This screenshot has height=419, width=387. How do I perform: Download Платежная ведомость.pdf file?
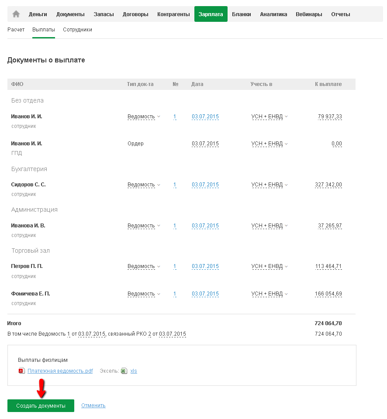(60, 371)
